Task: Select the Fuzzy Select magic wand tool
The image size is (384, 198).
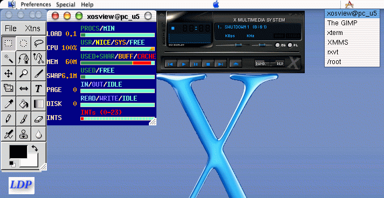Action: pyautogui.click(x=9, y=59)
